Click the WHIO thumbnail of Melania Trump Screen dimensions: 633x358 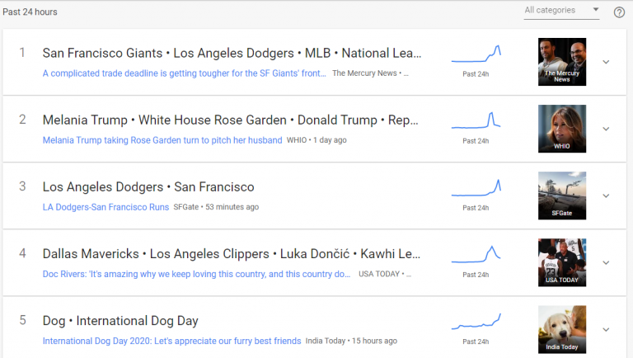click(x=561, y=128)
